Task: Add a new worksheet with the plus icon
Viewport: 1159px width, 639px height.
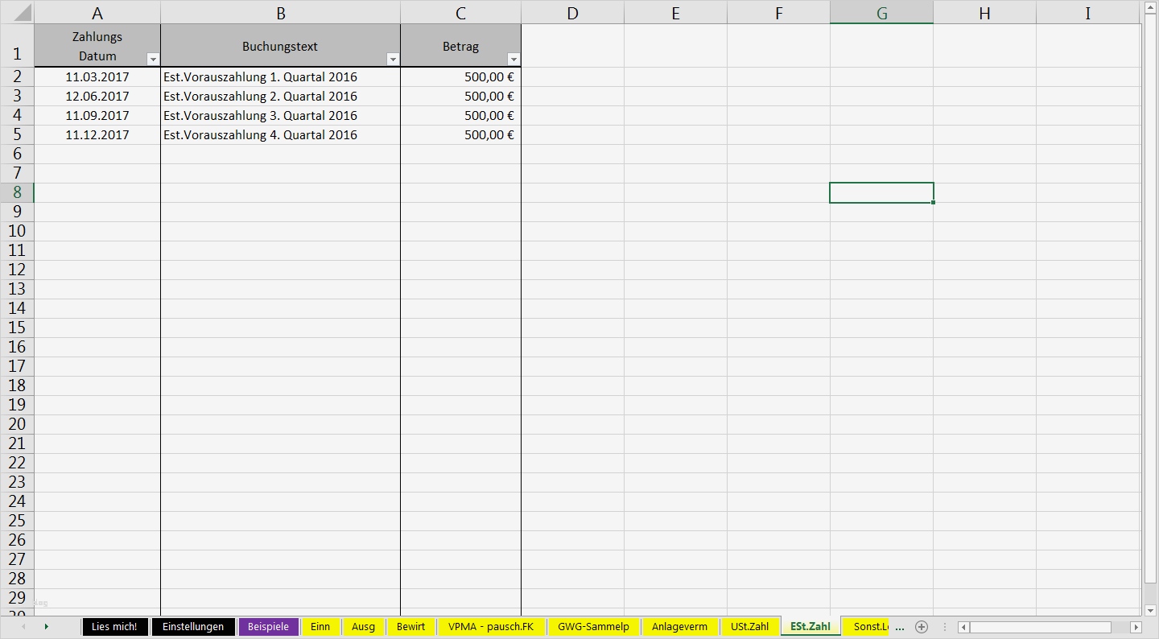Action: pyautogui.click(x=922, y=626)
